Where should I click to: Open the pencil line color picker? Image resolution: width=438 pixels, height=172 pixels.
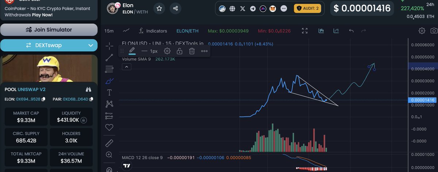point(132,51)
